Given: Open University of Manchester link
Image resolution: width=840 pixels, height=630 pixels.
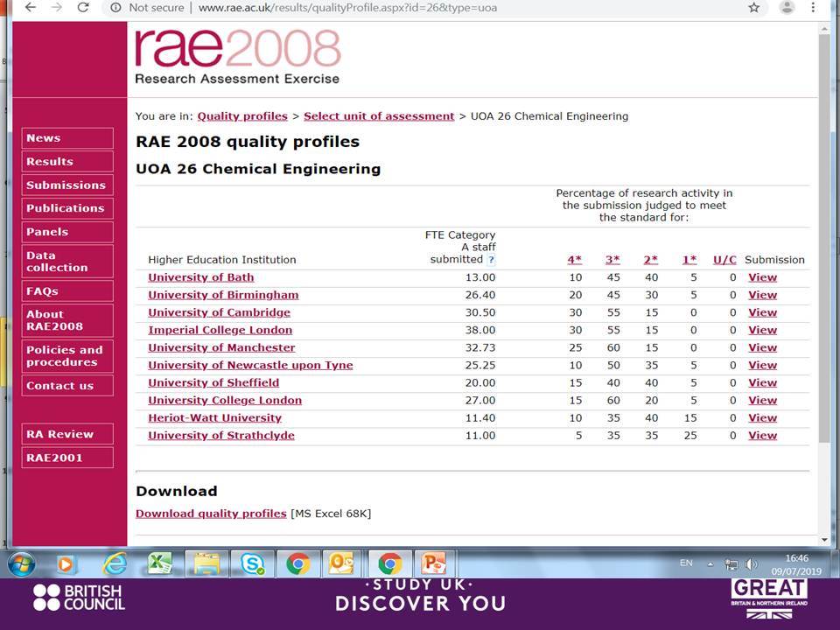Looking at the screenshot, I should coord(221,347).
